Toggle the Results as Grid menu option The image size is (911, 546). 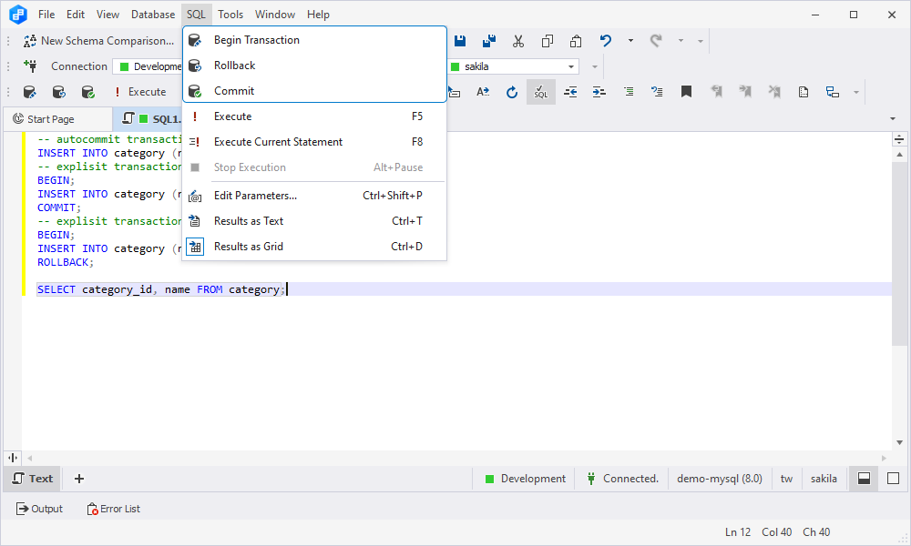[x=314, y=247]
